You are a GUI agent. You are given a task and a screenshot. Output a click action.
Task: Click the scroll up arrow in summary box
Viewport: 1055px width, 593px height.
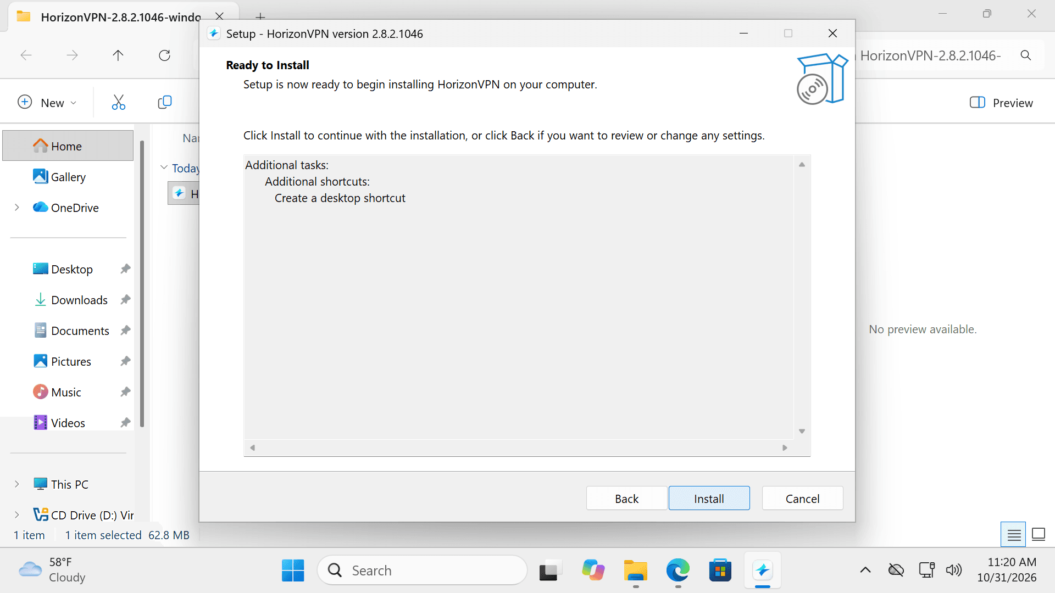pos(802,165)
